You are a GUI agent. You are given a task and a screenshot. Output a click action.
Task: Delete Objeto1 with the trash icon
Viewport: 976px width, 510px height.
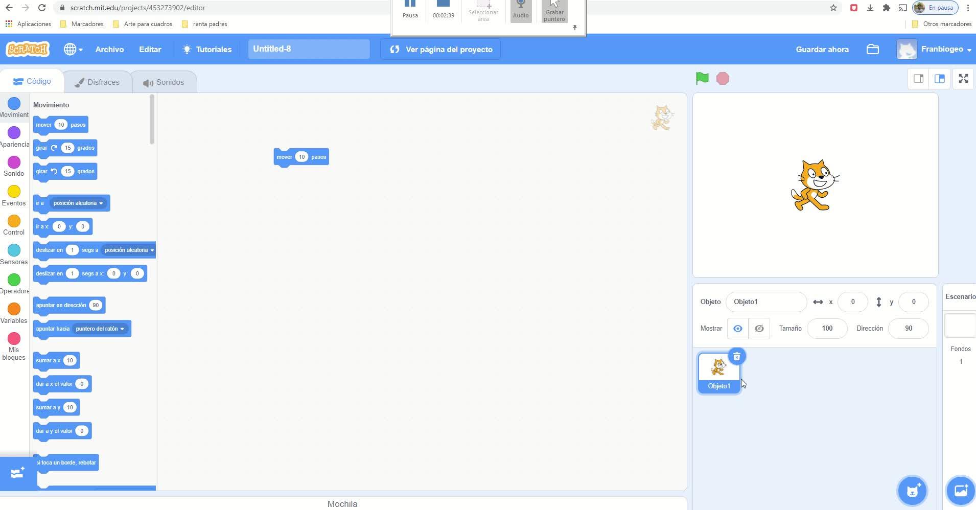tap(736, 356)
